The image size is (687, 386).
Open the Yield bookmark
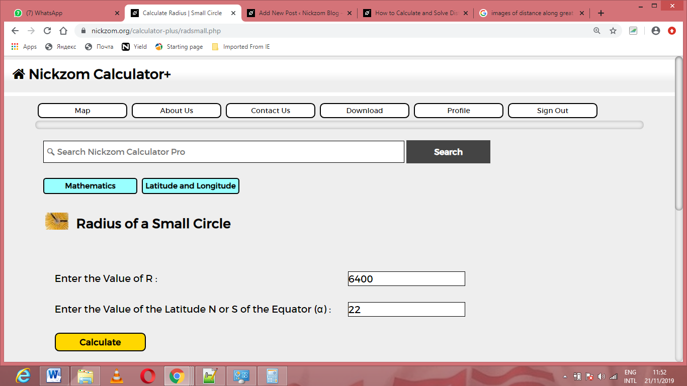pyautogui.click(x=134, y=47)
